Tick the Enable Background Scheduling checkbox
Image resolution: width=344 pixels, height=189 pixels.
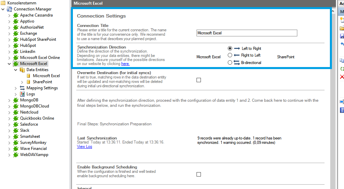[199, 174]
